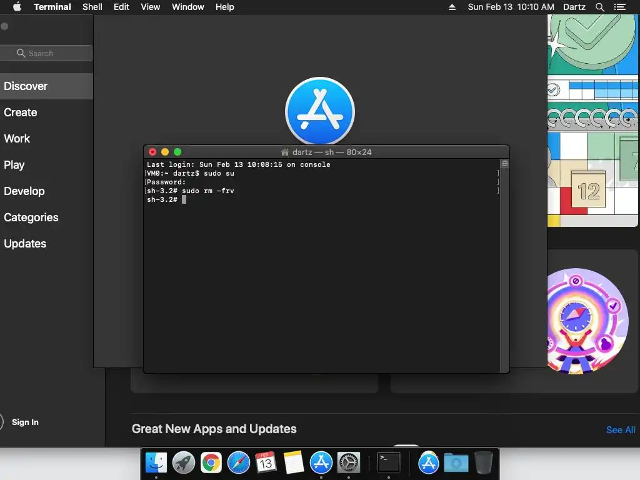Open the Trash in the Dock
Viewport: 640px width, 480px height.
pos(484,463)
